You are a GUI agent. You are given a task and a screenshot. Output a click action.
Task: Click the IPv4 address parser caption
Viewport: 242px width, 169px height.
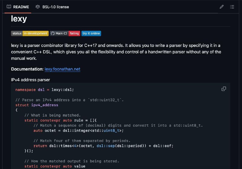tap(31, 80)
